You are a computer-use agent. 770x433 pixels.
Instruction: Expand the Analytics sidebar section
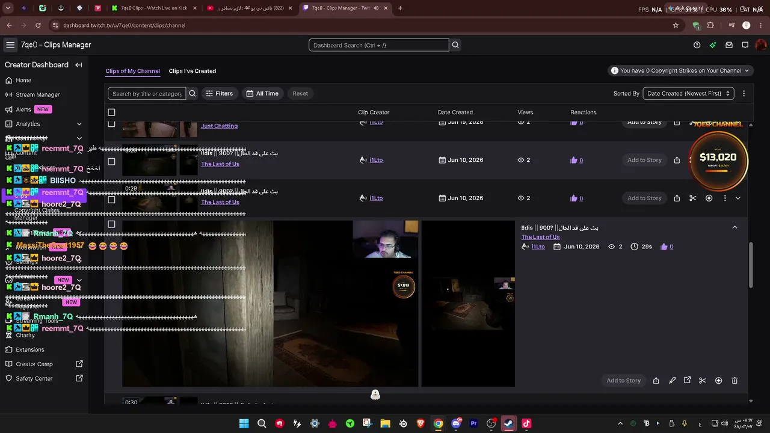coord(79,124)
